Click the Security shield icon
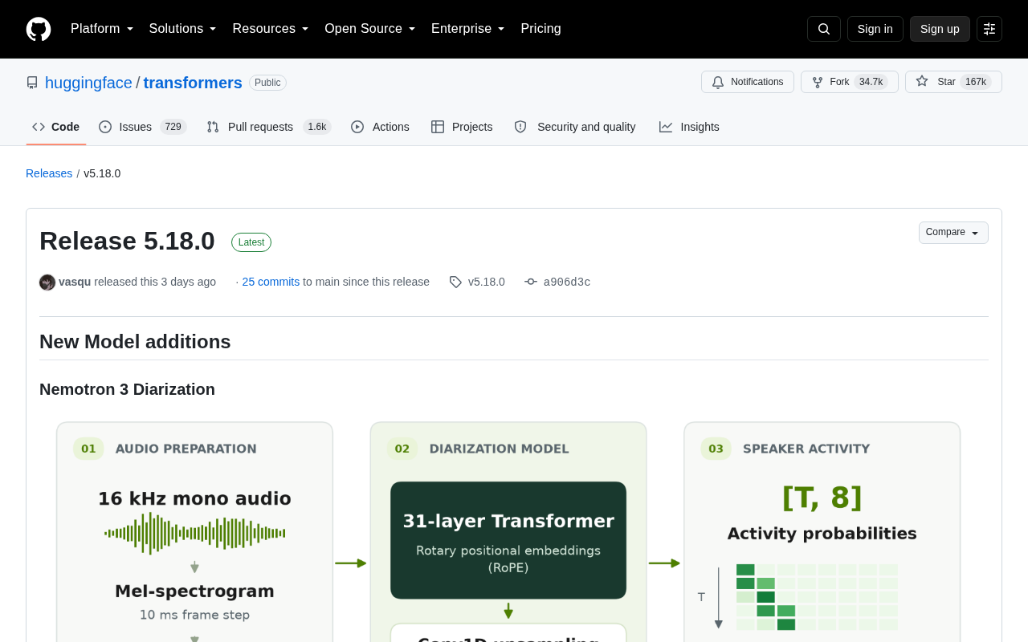This screenshot has height=642, width=1028. pyautogui.click(x=520, y=127)
